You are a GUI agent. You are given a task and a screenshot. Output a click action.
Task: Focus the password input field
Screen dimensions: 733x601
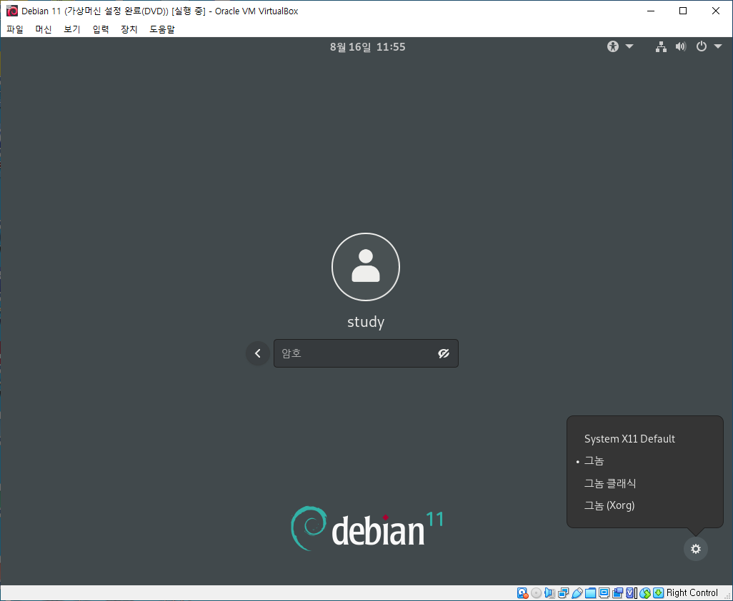point(366,353)
